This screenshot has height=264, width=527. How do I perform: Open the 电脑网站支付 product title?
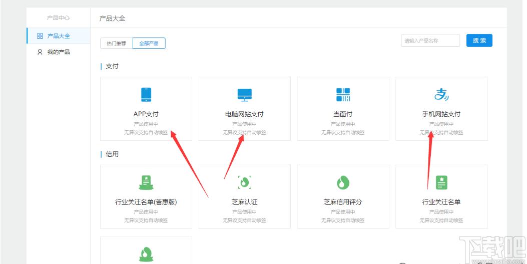[x=244, y=114]
